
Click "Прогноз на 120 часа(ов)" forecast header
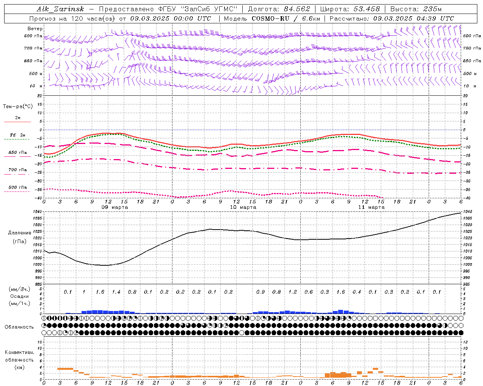(72, 18)
